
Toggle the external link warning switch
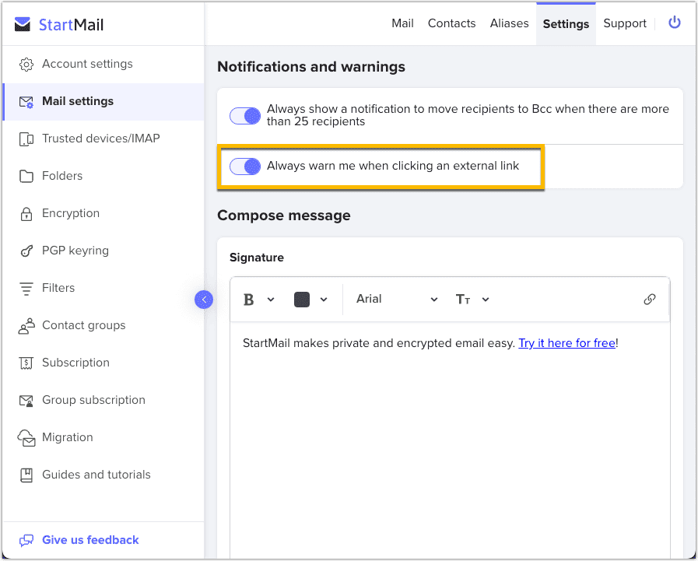[245, 166]
